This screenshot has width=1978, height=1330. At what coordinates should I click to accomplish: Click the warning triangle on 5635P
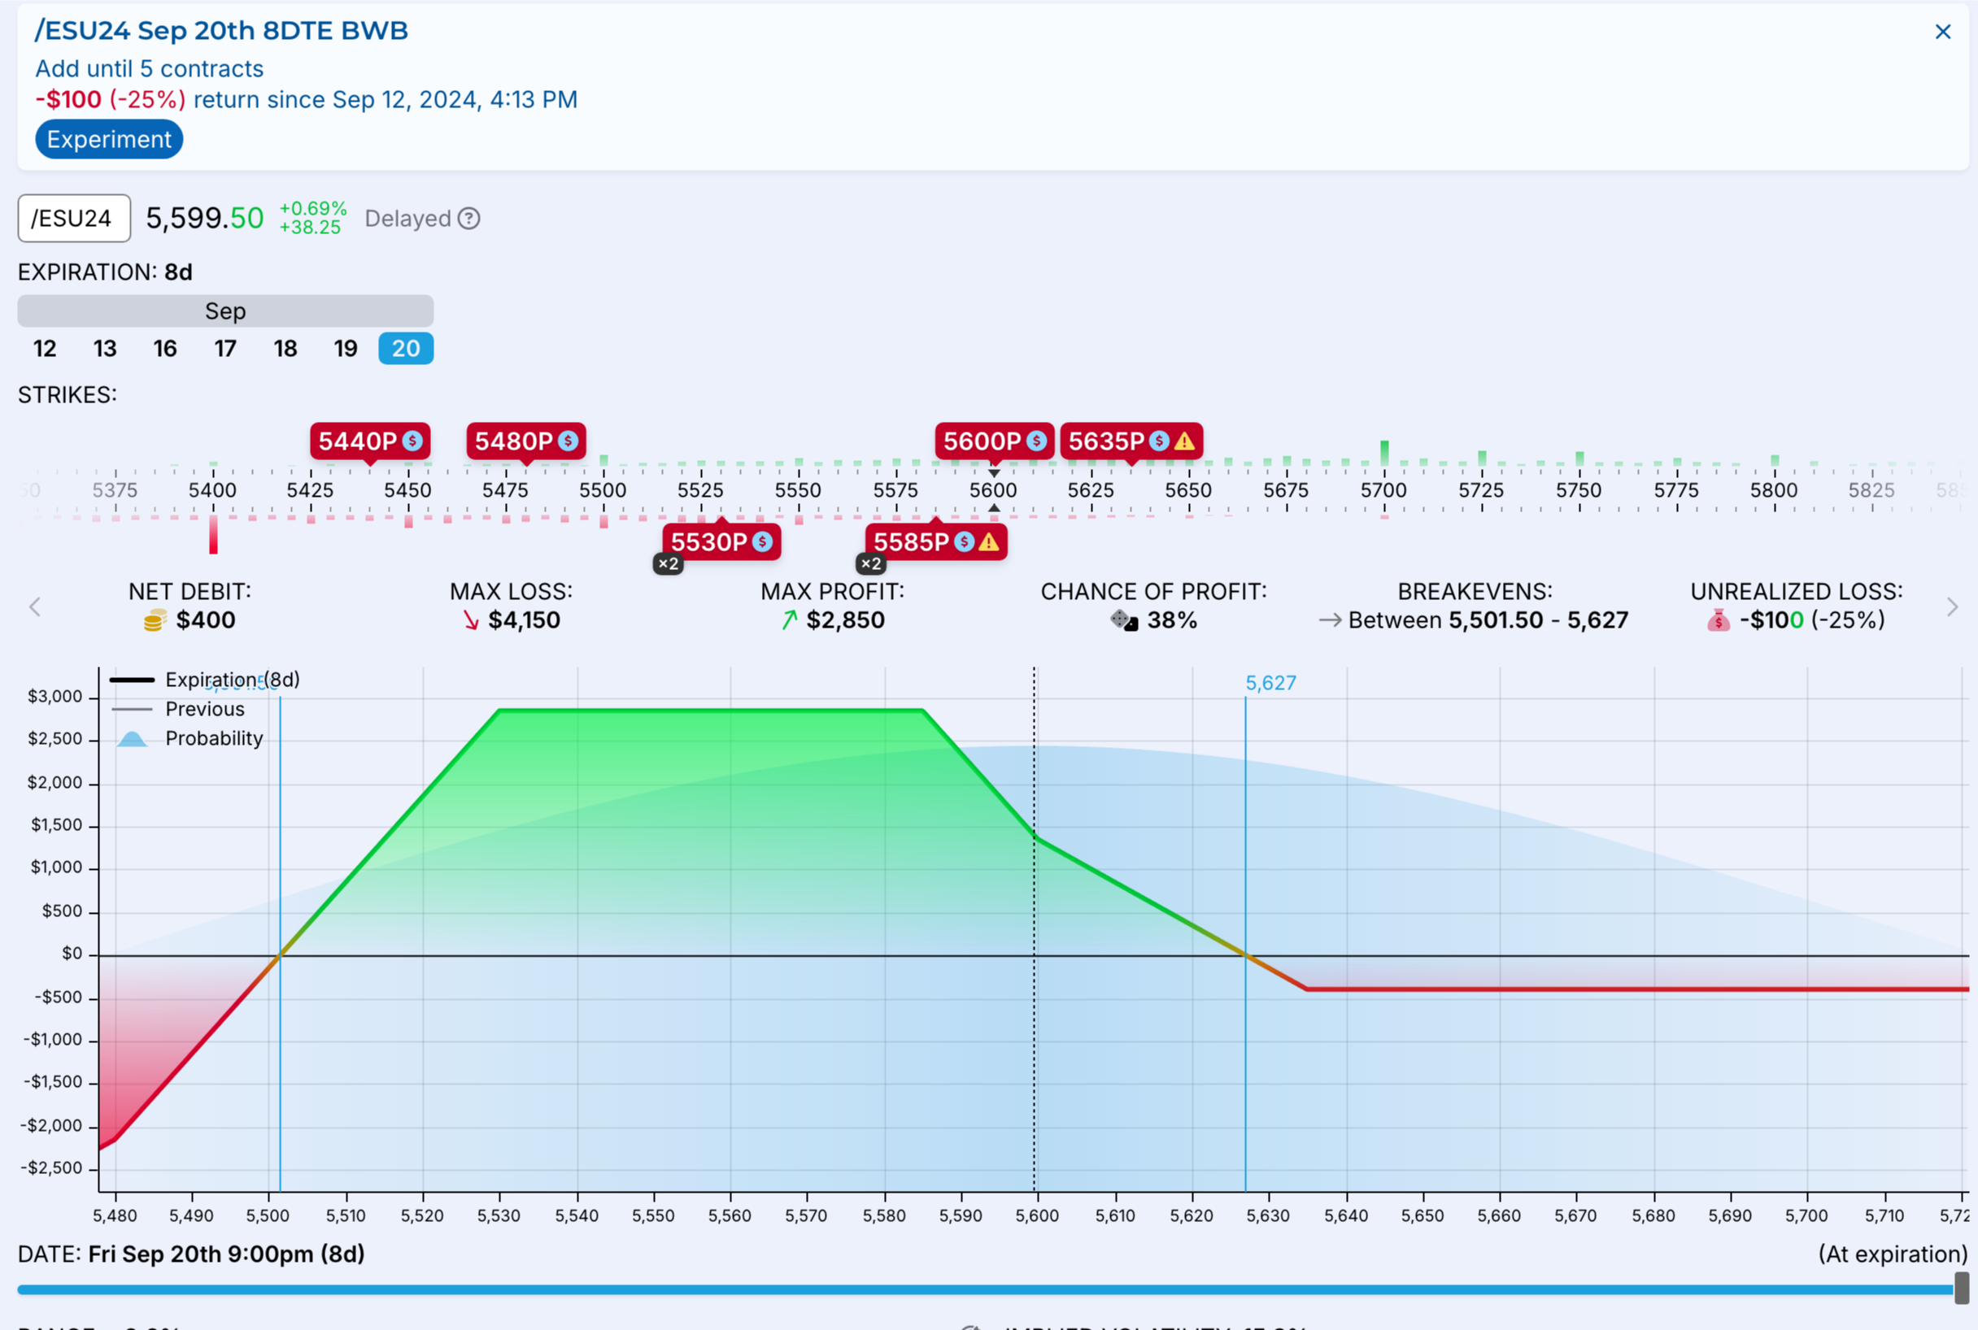tap(1184, 441)
